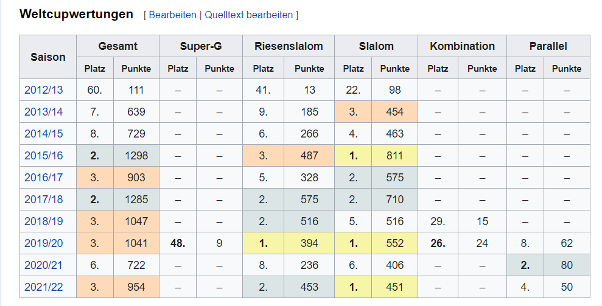Open the Quelltext bearbeiten link
The height and width of the screenshot is (306, 602).
(249, 15)
